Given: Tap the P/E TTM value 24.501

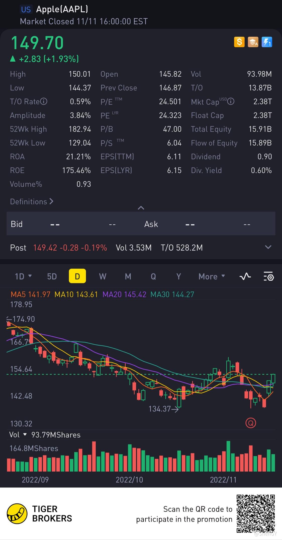Looking at the screenshot, I should [170, 101].
